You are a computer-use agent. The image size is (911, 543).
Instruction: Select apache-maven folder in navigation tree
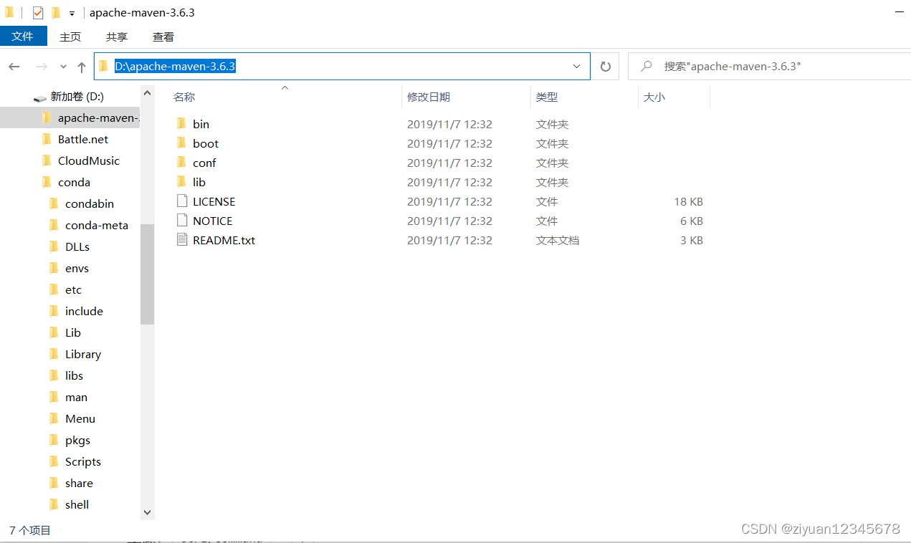click(70, 117)
